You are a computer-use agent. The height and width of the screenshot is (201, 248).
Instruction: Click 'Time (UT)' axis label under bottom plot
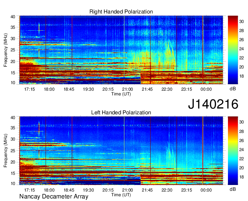click(121, 195)
